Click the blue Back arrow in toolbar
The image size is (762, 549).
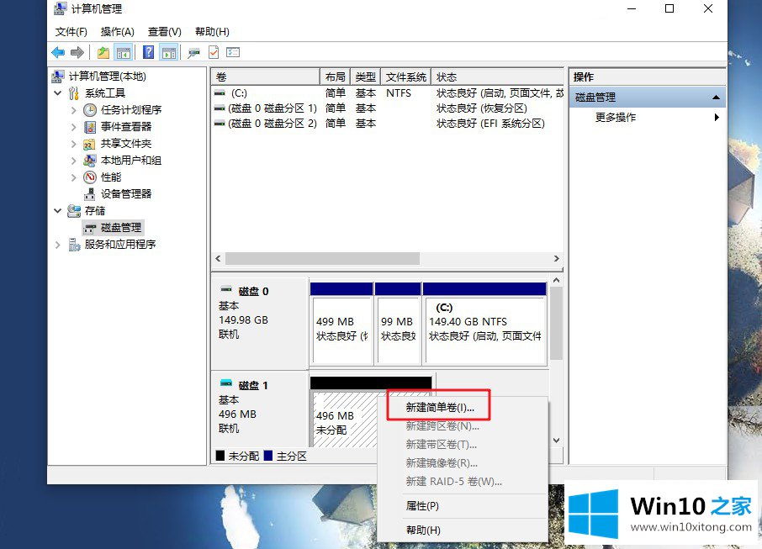point(58,52)
